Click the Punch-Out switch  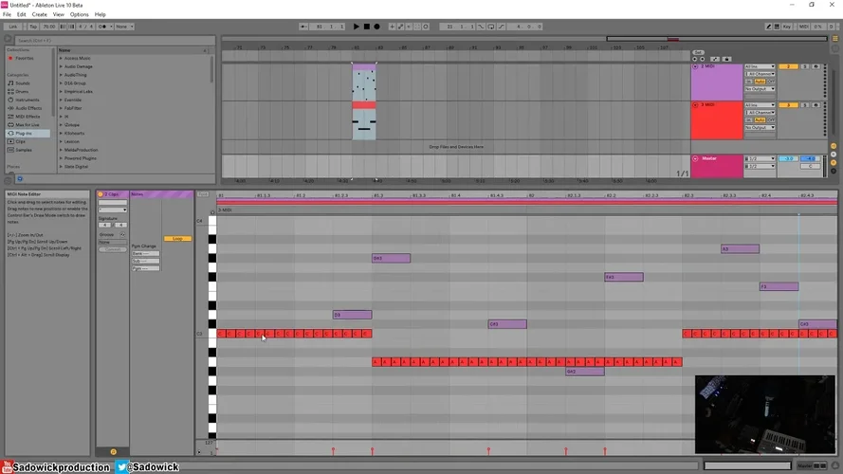click(x=501, y=27)
